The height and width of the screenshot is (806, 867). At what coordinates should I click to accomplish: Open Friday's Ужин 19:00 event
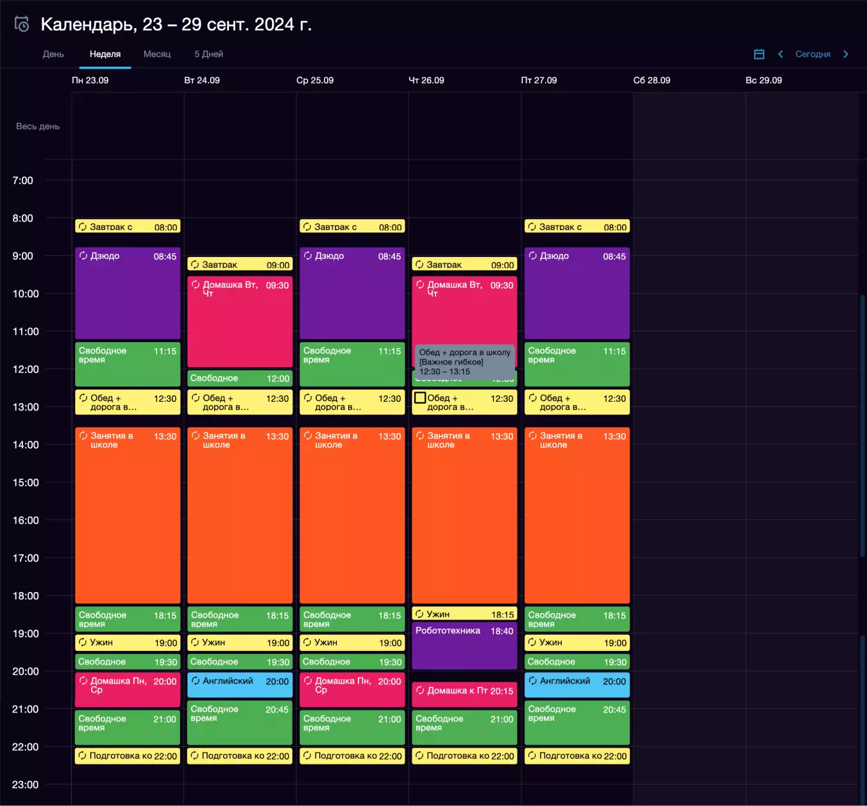(x=577, y=643)
